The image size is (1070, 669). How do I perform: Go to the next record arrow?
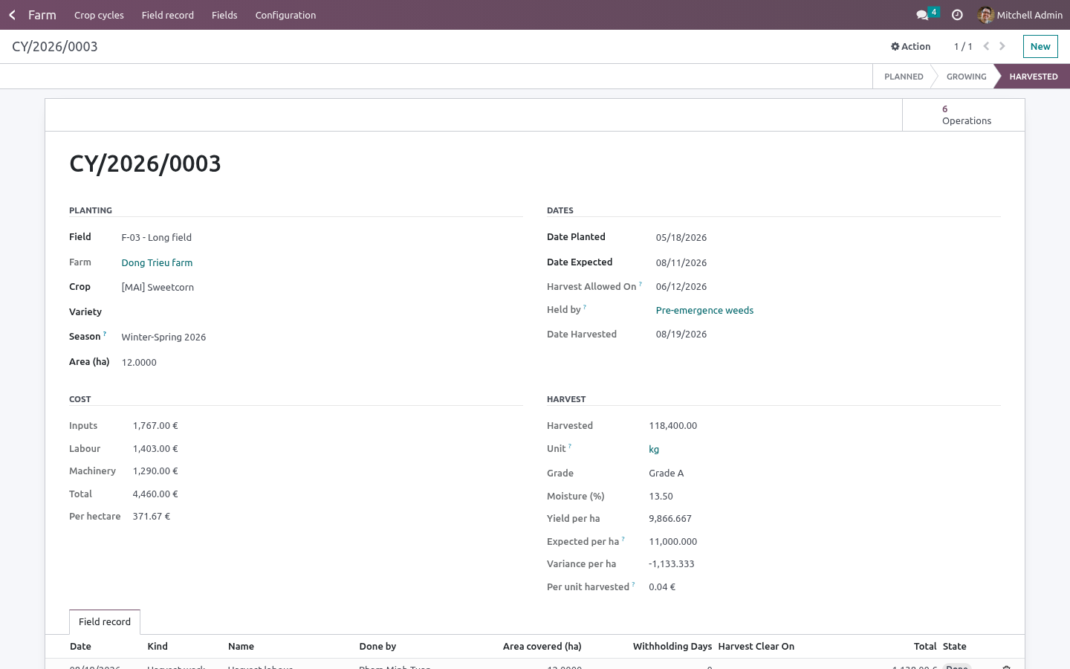(x=1002, y=46)
